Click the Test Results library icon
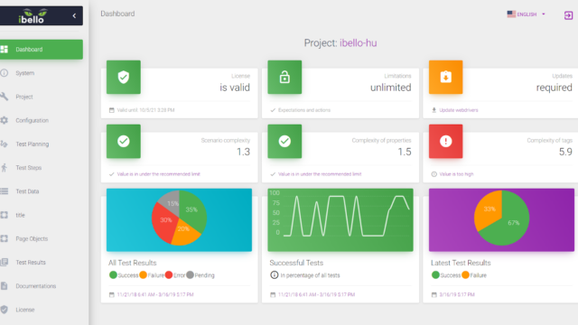 tap(4, 263)
